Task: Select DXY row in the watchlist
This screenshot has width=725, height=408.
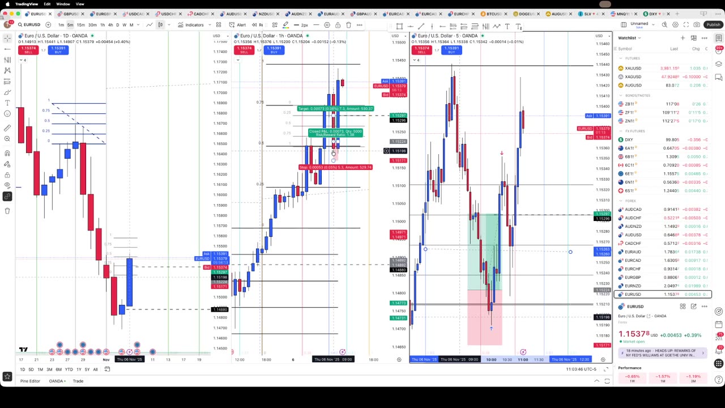Action: (663, 139)
